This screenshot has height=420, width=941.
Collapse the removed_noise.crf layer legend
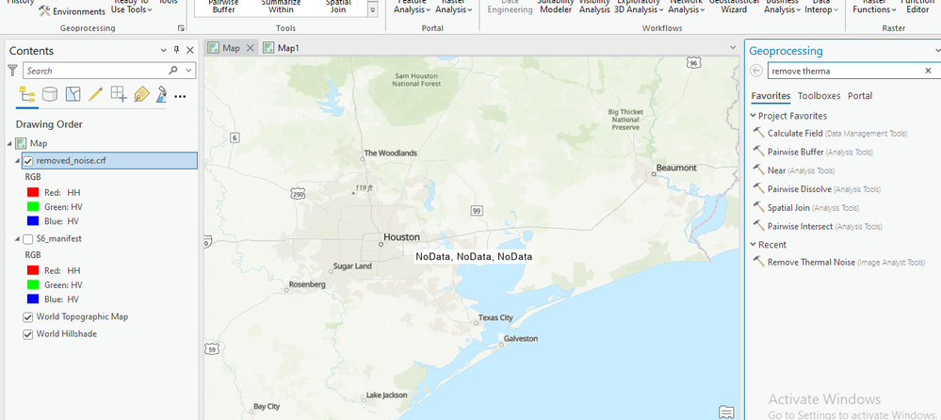click(17, 161)
